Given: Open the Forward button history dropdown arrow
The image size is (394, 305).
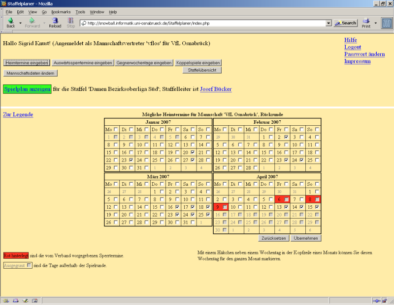Looking at the screenshot, I should tap(44, 23).
